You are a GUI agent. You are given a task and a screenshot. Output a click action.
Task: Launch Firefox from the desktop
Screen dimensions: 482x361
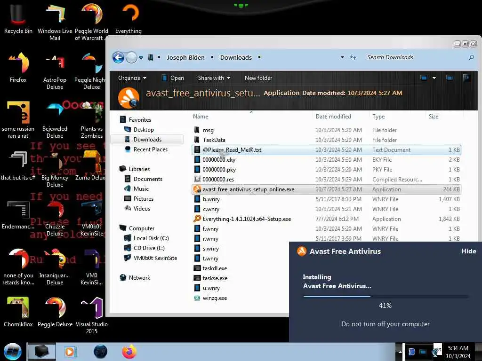coord(18,68)
